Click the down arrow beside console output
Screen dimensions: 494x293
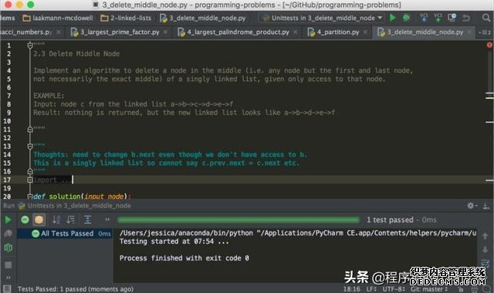[486, 250]
